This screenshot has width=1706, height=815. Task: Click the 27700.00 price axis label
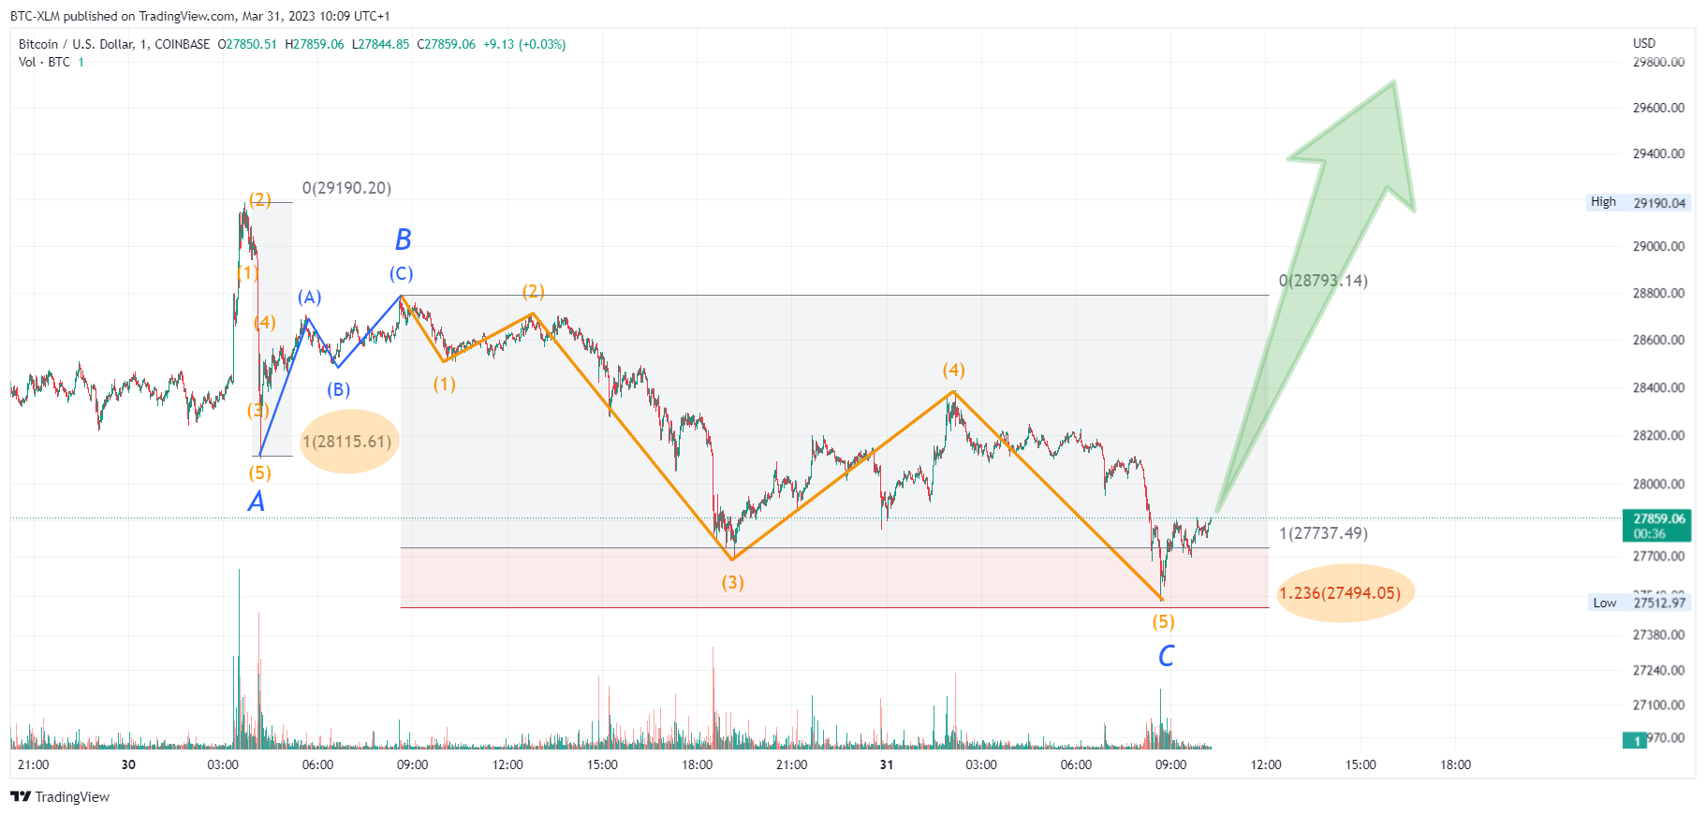(1658, 556)
